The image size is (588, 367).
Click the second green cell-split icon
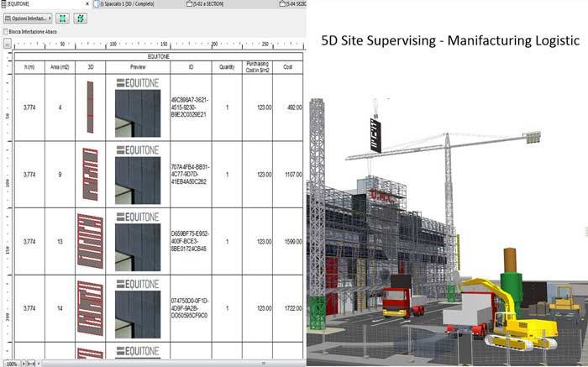tap(81, 18)
